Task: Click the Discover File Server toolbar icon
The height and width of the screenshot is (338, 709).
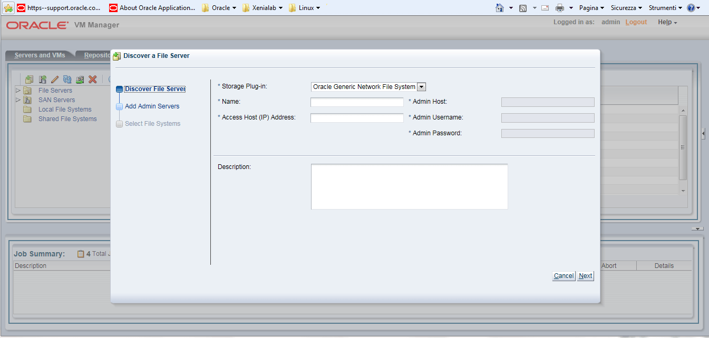Action: click(30, 79)
